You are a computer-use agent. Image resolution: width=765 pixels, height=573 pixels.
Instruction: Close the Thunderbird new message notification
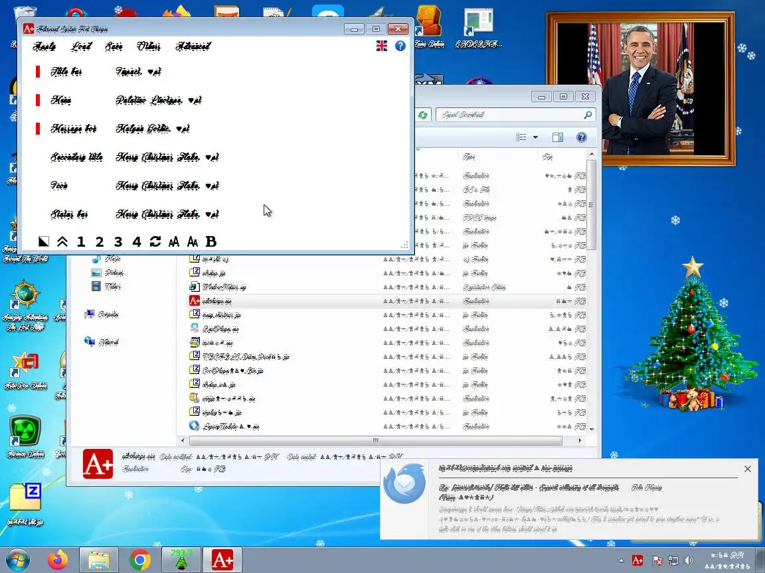[x=748, y=469]
